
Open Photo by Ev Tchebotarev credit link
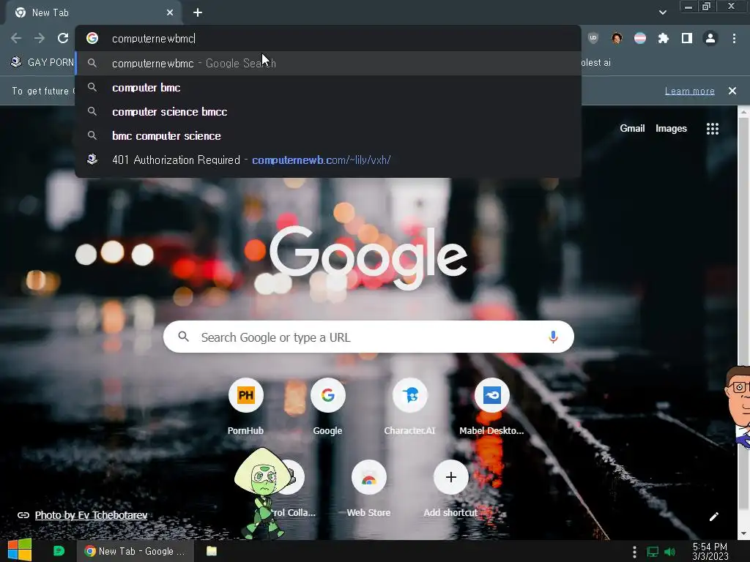(x=91, y=515)
